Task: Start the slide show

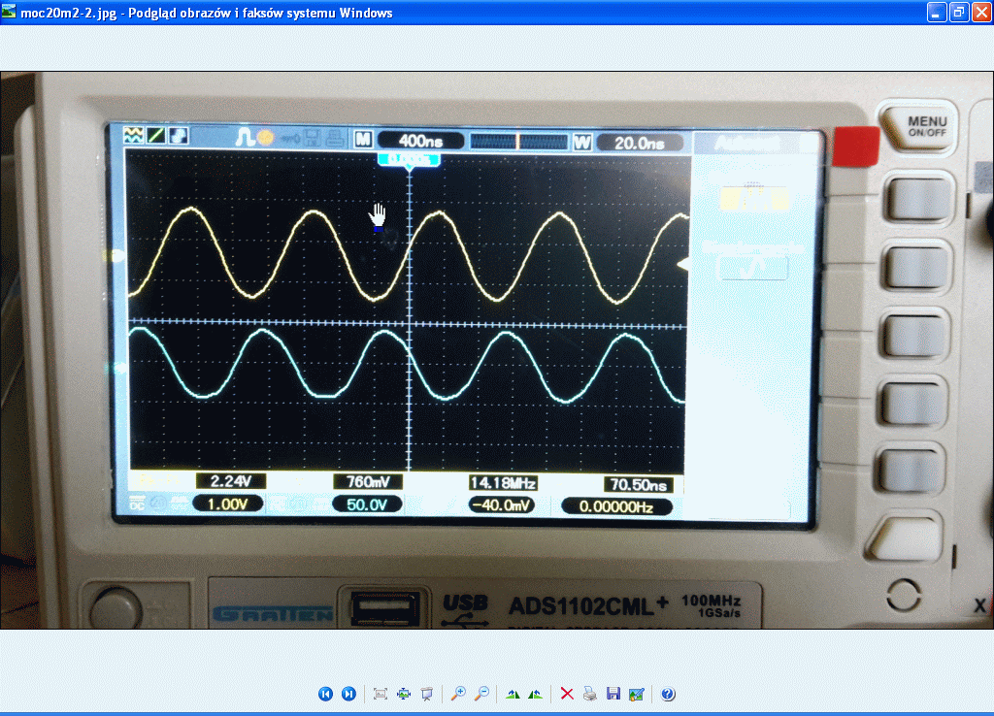Action: click(x=427, y=694)
